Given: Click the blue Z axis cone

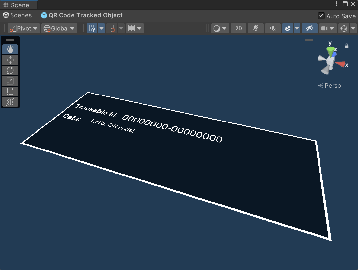Looking at the screenshot, I should (334, 54).
